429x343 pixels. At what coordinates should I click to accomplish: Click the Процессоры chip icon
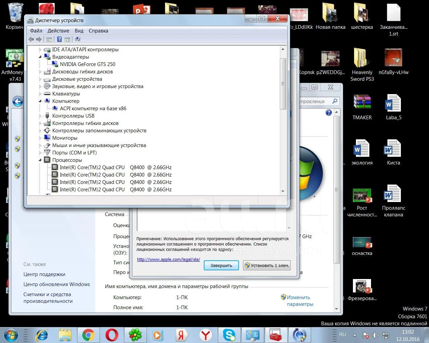(47, 160)
